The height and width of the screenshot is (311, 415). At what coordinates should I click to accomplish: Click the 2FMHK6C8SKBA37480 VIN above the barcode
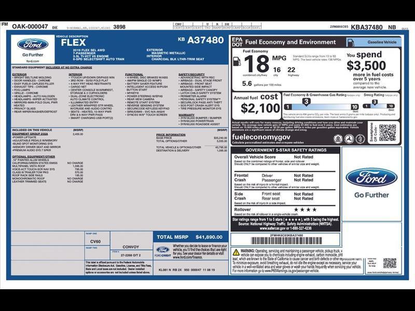click(x=286, y=235)
